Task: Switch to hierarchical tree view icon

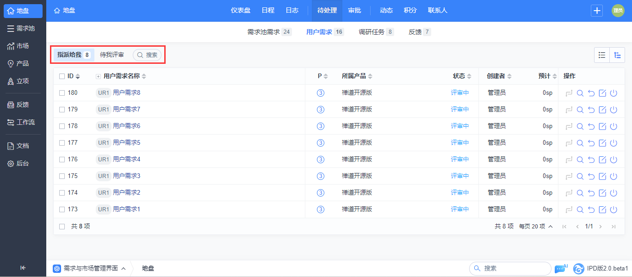Action: coord(617,55)
